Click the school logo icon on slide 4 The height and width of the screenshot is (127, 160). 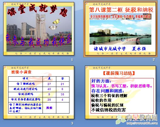[x=87, y=67]
